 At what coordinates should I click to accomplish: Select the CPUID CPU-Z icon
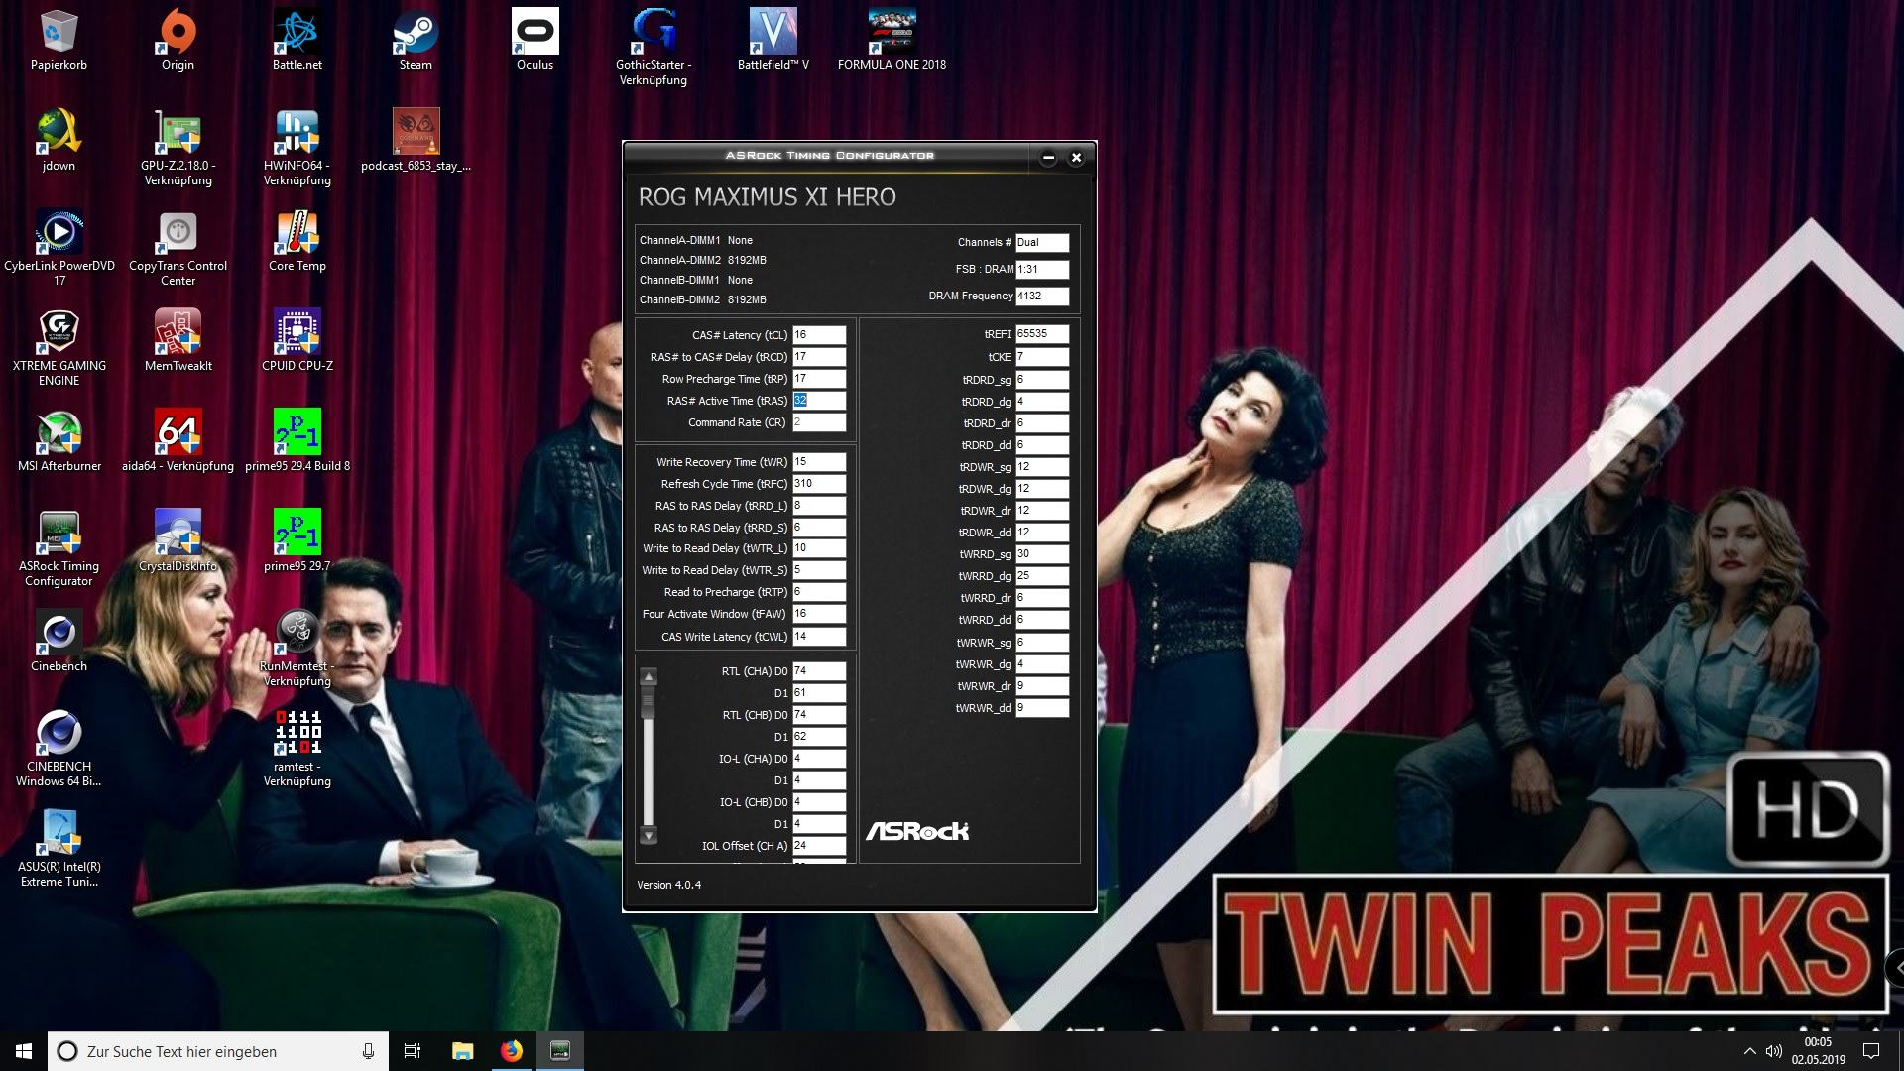[297, 341]
